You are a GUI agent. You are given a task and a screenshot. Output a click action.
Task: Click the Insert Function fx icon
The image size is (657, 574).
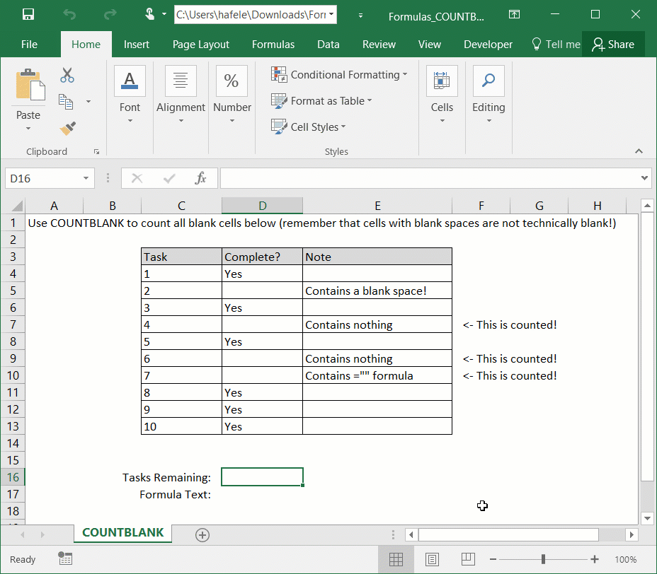[200, 178]
